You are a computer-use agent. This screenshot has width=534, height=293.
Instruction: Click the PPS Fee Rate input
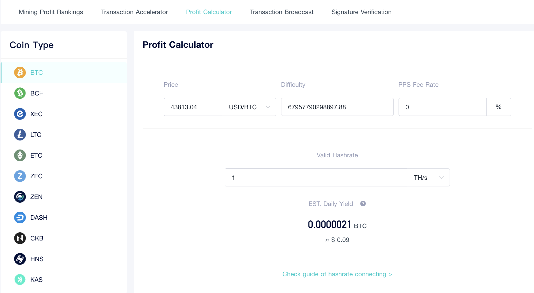[x=442, y=107]
